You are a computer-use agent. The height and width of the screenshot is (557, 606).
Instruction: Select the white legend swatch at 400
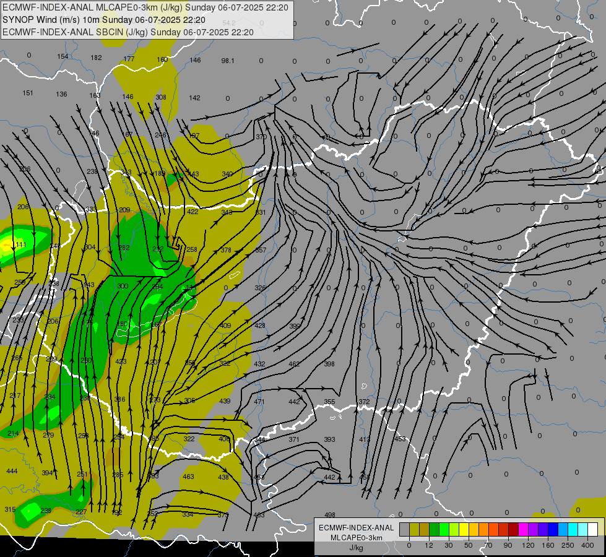click(x=593, y=529)
